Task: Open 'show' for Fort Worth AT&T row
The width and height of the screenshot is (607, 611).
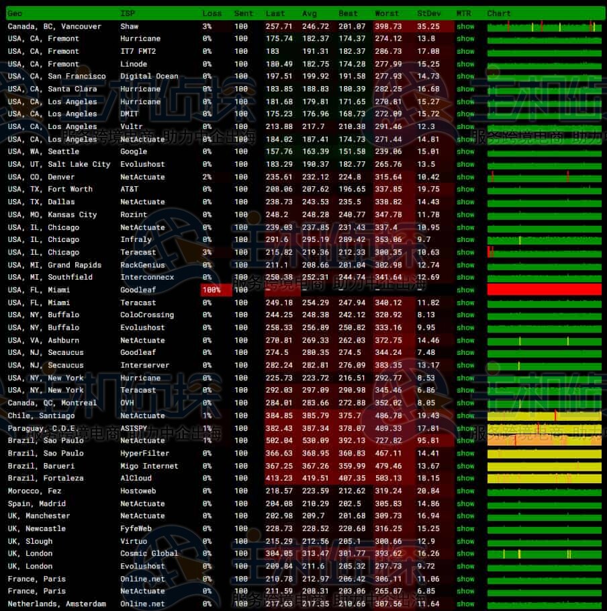Action: tap(466, 190)
